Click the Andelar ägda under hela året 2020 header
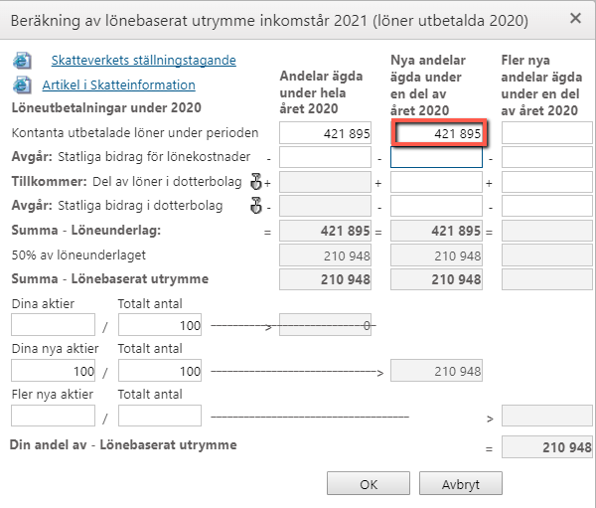This screenshot has height=508, width=596. (321, 92)
